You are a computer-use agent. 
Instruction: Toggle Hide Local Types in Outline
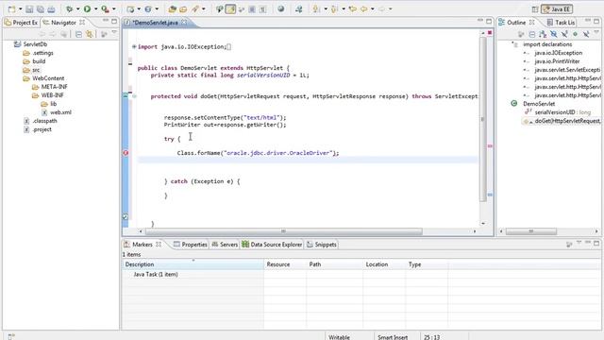tap(586, 34)
